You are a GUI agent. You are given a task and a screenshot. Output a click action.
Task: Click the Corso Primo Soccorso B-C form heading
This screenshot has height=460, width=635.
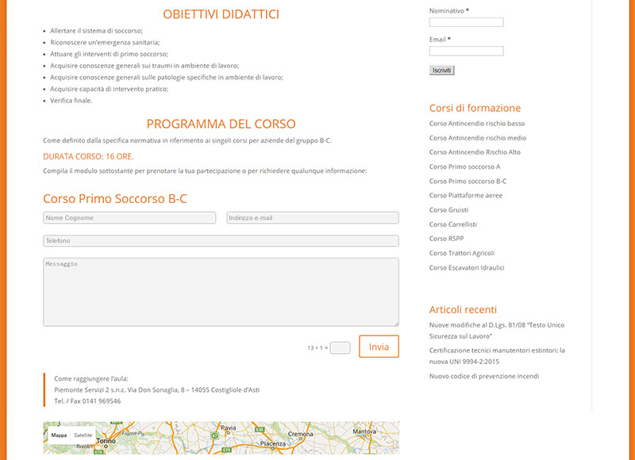[x=115, y=198]
